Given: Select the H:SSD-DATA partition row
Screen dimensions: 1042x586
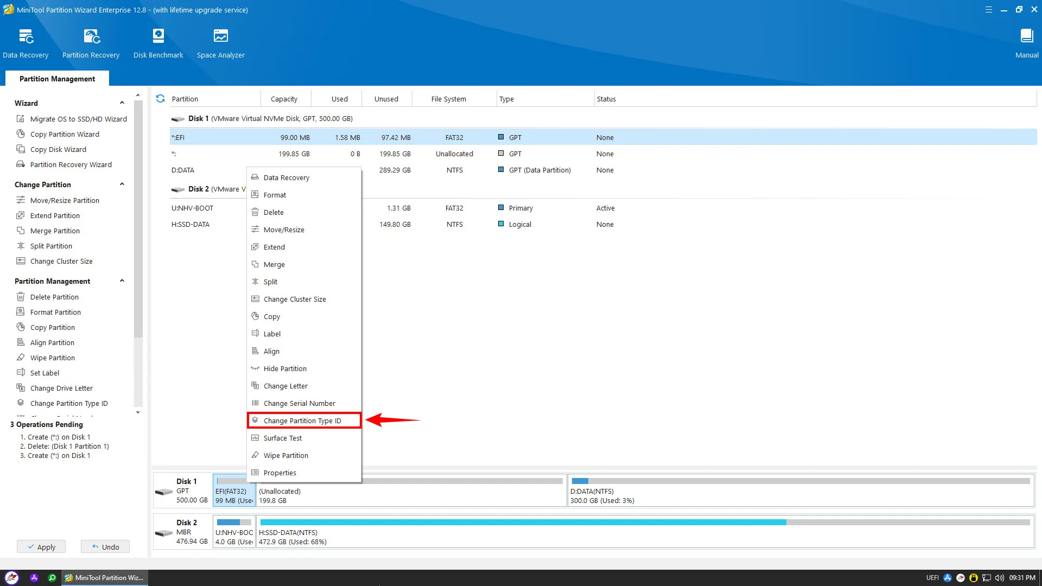Looking at the screenshot, I should click(x=190, y=224).
